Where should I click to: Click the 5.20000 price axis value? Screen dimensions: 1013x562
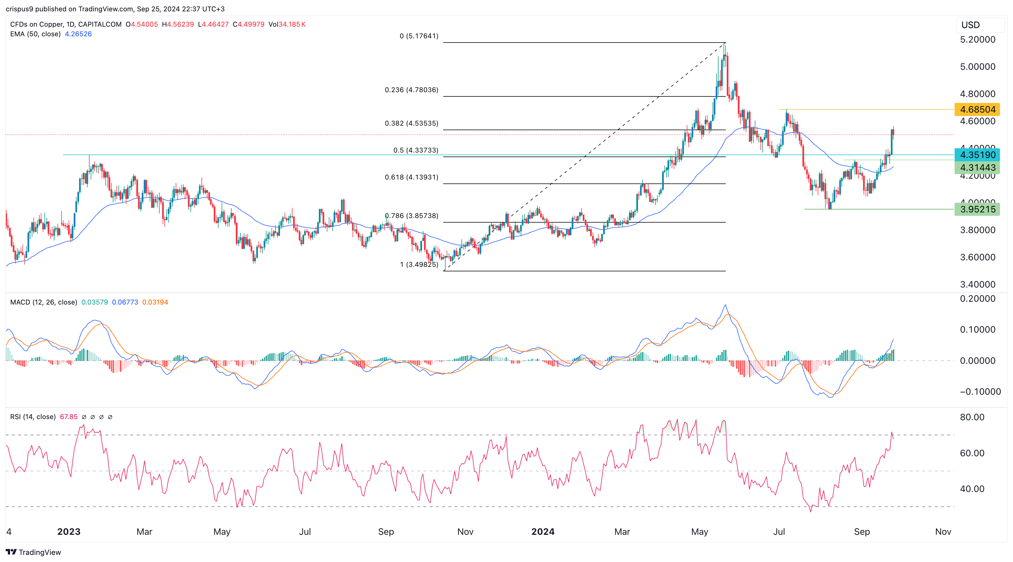(x=978, y=39)
